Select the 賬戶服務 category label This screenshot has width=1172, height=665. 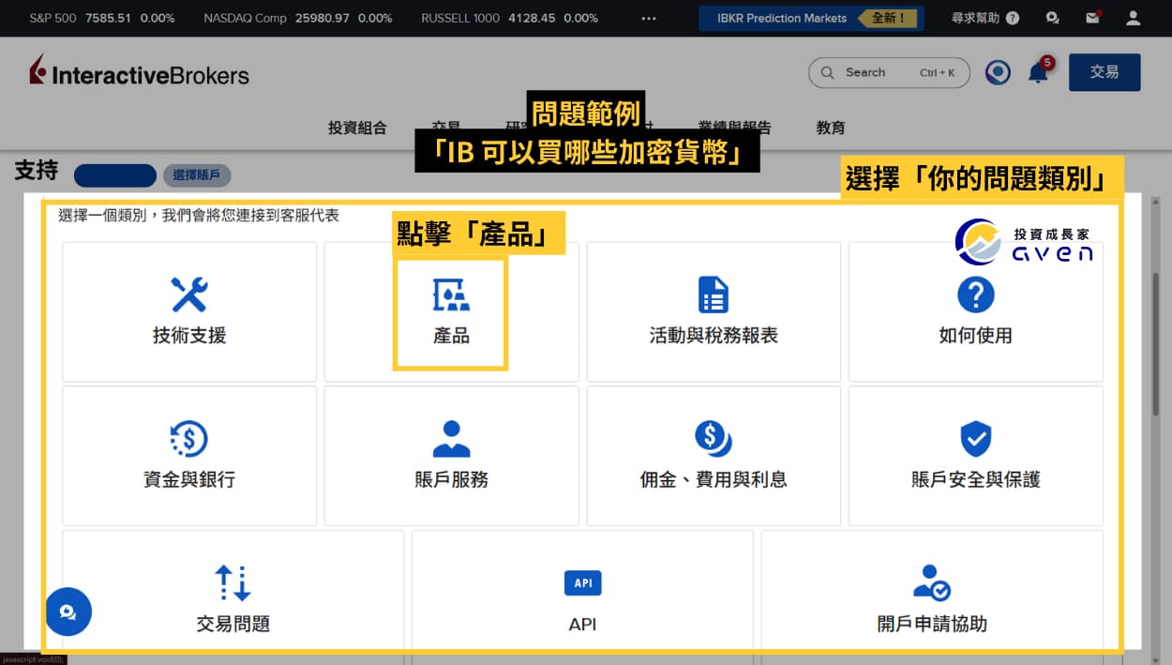(x=451, y=479)
